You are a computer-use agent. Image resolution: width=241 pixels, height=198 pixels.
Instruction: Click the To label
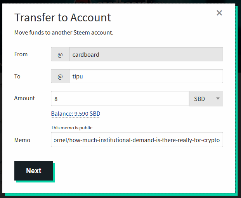[x=17, y=76]
